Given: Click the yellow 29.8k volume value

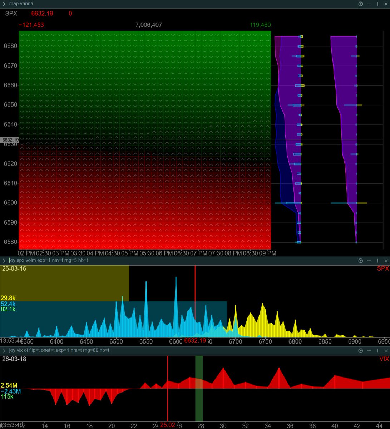Looking at the screenshot, I should point(8,298).
